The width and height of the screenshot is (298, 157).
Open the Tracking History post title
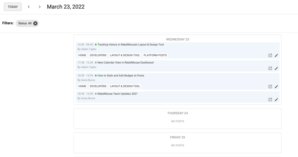[x=130, y=45]
